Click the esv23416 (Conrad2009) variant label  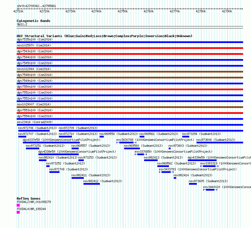(x=35, y=122)
